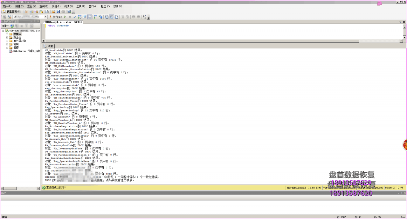The image size is (407, 219).
Task: Select the WIN-ELMSGBN9UEE server tree item
Action: (23, 31)
